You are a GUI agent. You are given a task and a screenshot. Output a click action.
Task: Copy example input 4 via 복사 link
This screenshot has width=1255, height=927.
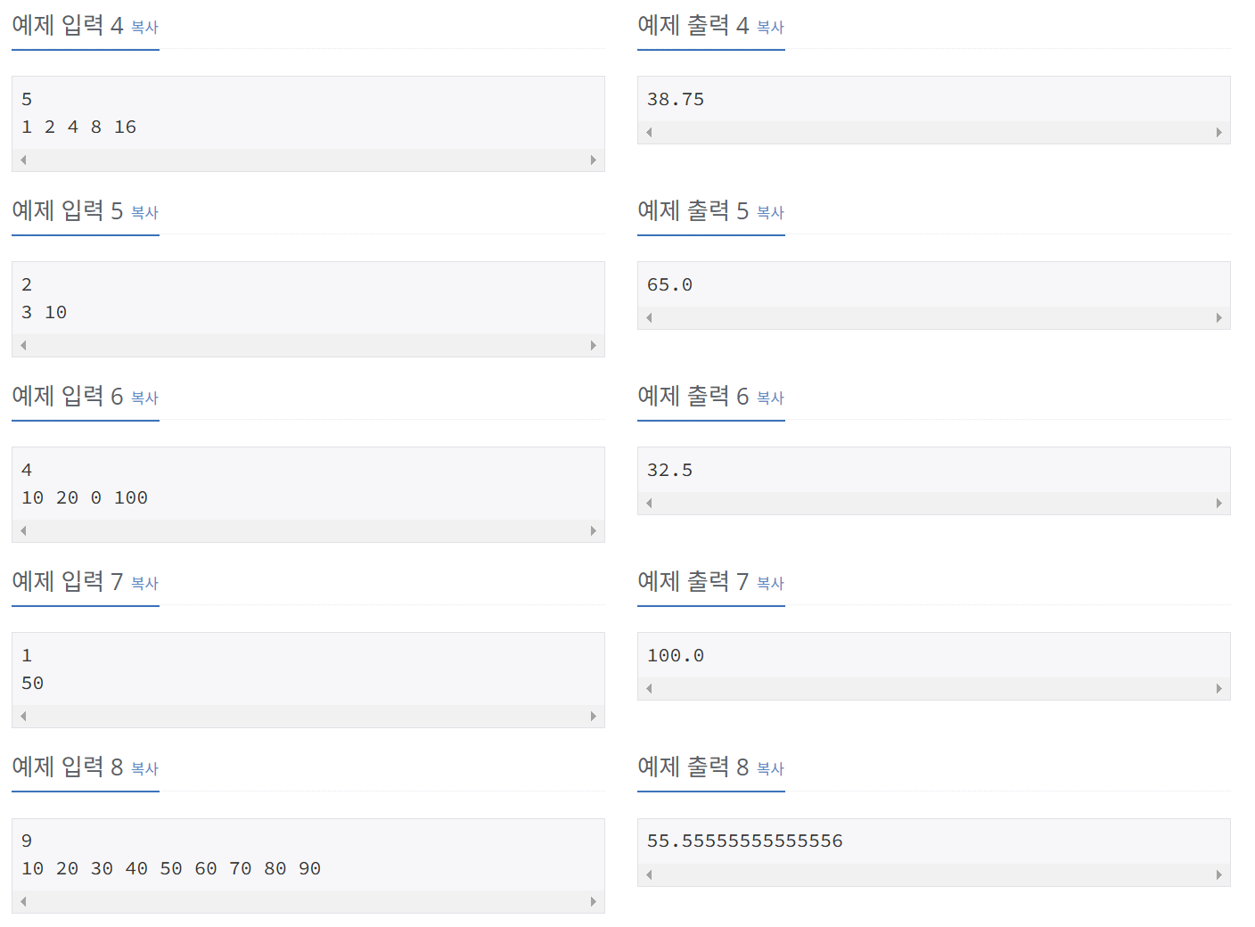coord(144,28)
